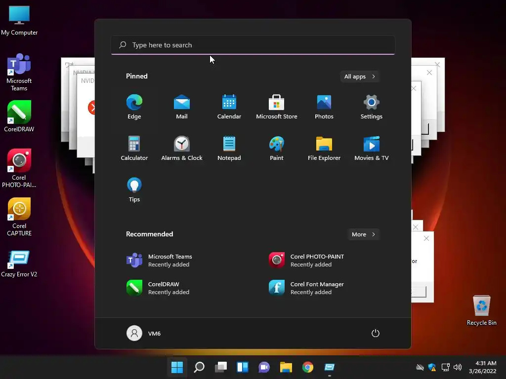Viewport: 506px width, 379px height.
Task: Select Corel PHOTO-PAINT desktop shortcut
Action: (x=19, y=168)
